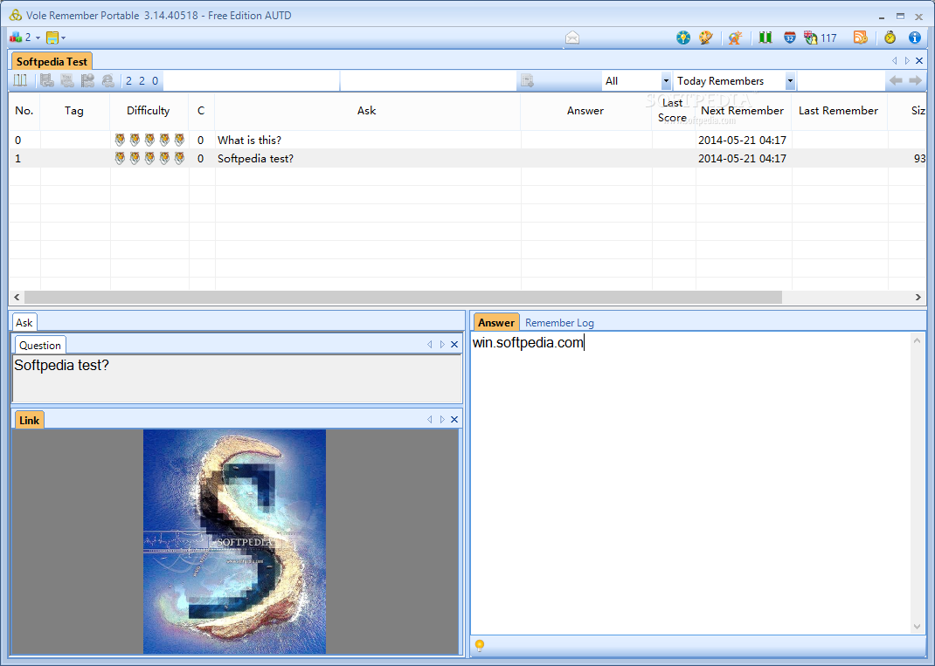This screenshot has height=666, width=935.
Task: Click the gray back arrow icon
Action: (x=896, y=80)
